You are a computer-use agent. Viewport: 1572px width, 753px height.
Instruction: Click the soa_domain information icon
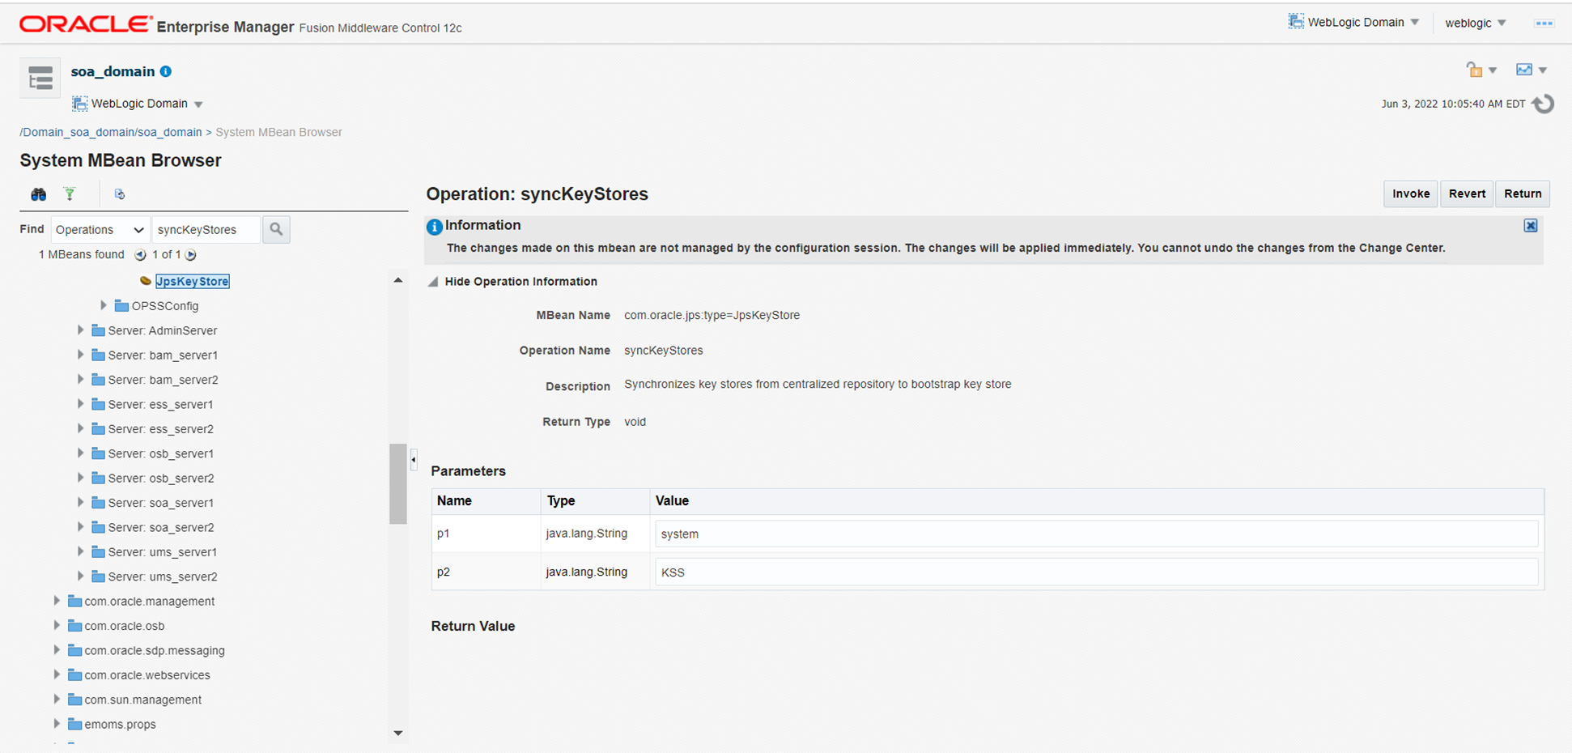point(166,71)
